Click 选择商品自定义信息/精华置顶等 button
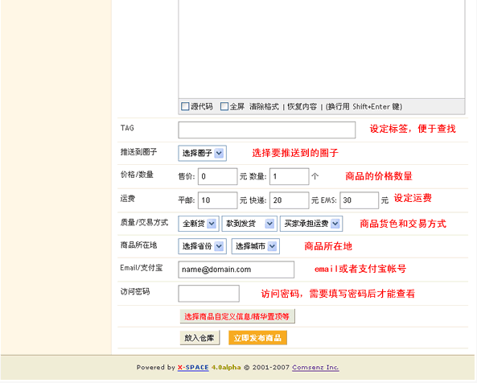 (x=237, y=317)
